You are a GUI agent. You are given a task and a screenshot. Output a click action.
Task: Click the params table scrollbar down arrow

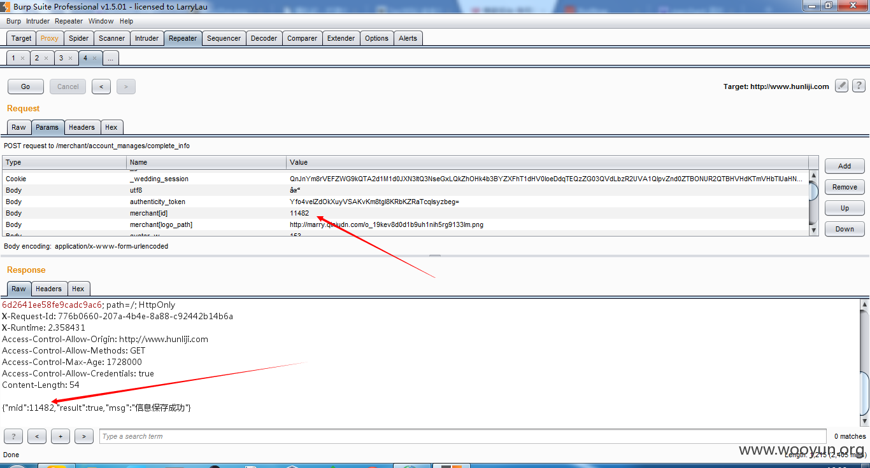pos(813,231)
